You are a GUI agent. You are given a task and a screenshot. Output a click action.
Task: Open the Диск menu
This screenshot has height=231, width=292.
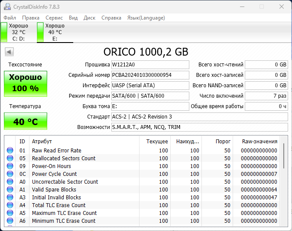89,18
